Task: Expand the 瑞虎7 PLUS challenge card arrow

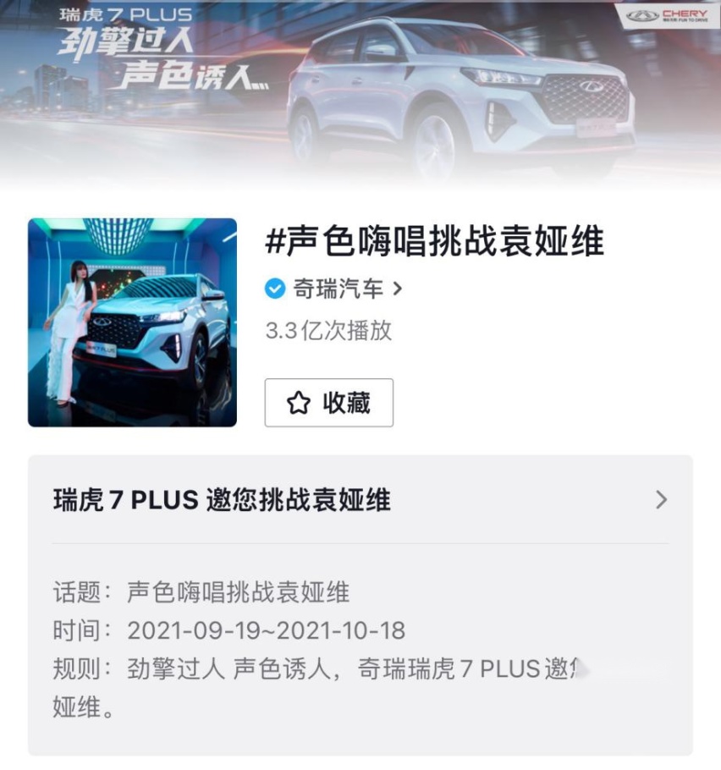Action: (x=662, y=500)
